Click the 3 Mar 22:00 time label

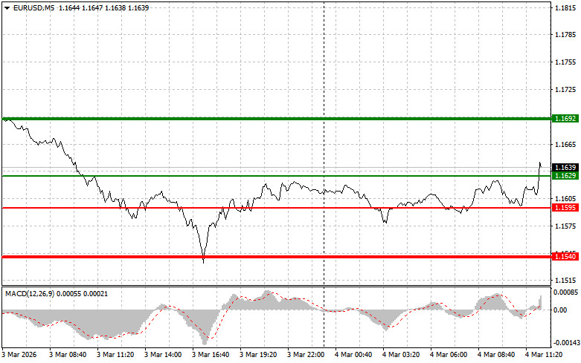tap(306, 355)
